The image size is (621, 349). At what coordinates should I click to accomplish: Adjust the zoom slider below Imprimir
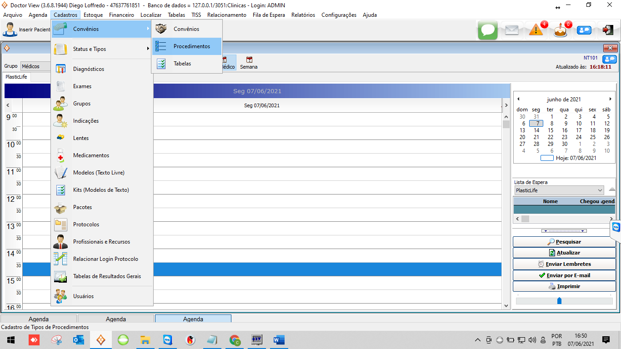tap(559, 301)
